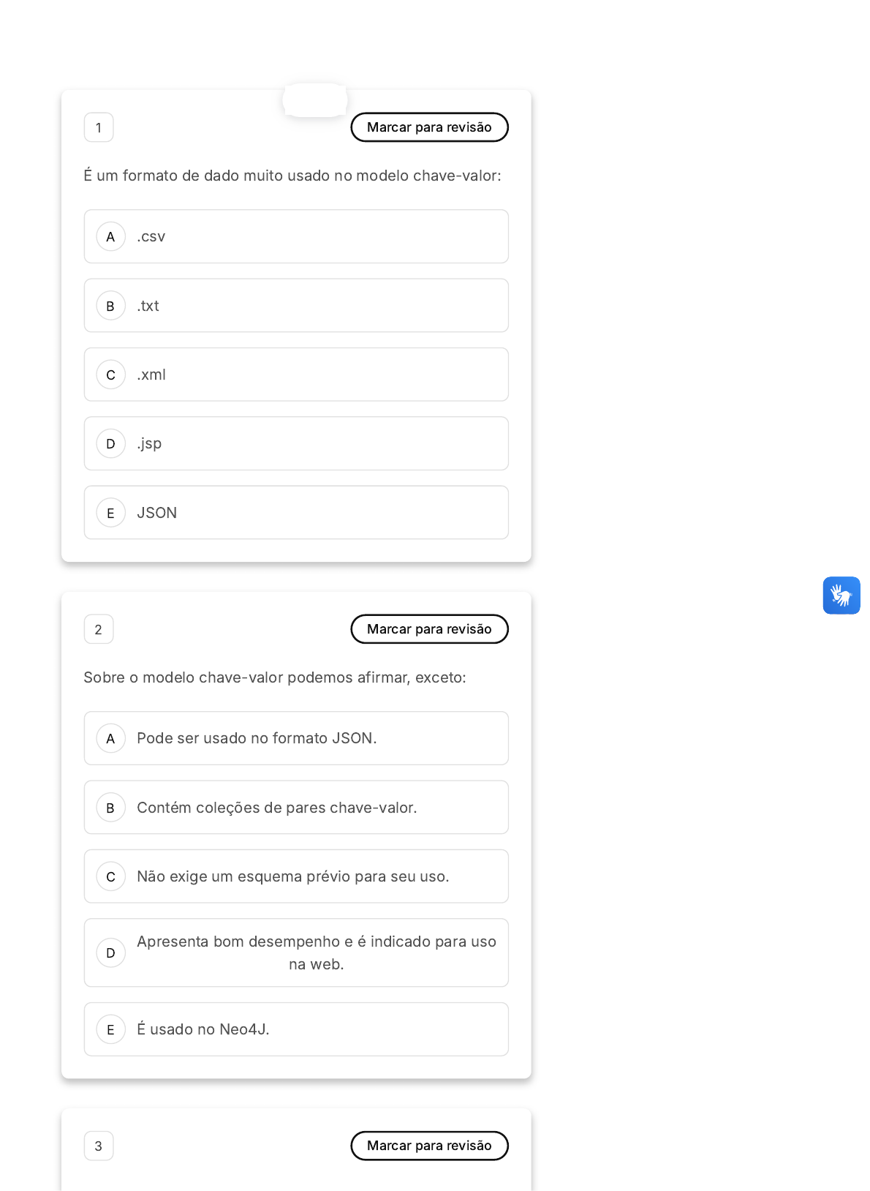The width and height of the screenshot is (870, 1191).
Task: Select option A .csv in question 1
Action: (296, 236)
